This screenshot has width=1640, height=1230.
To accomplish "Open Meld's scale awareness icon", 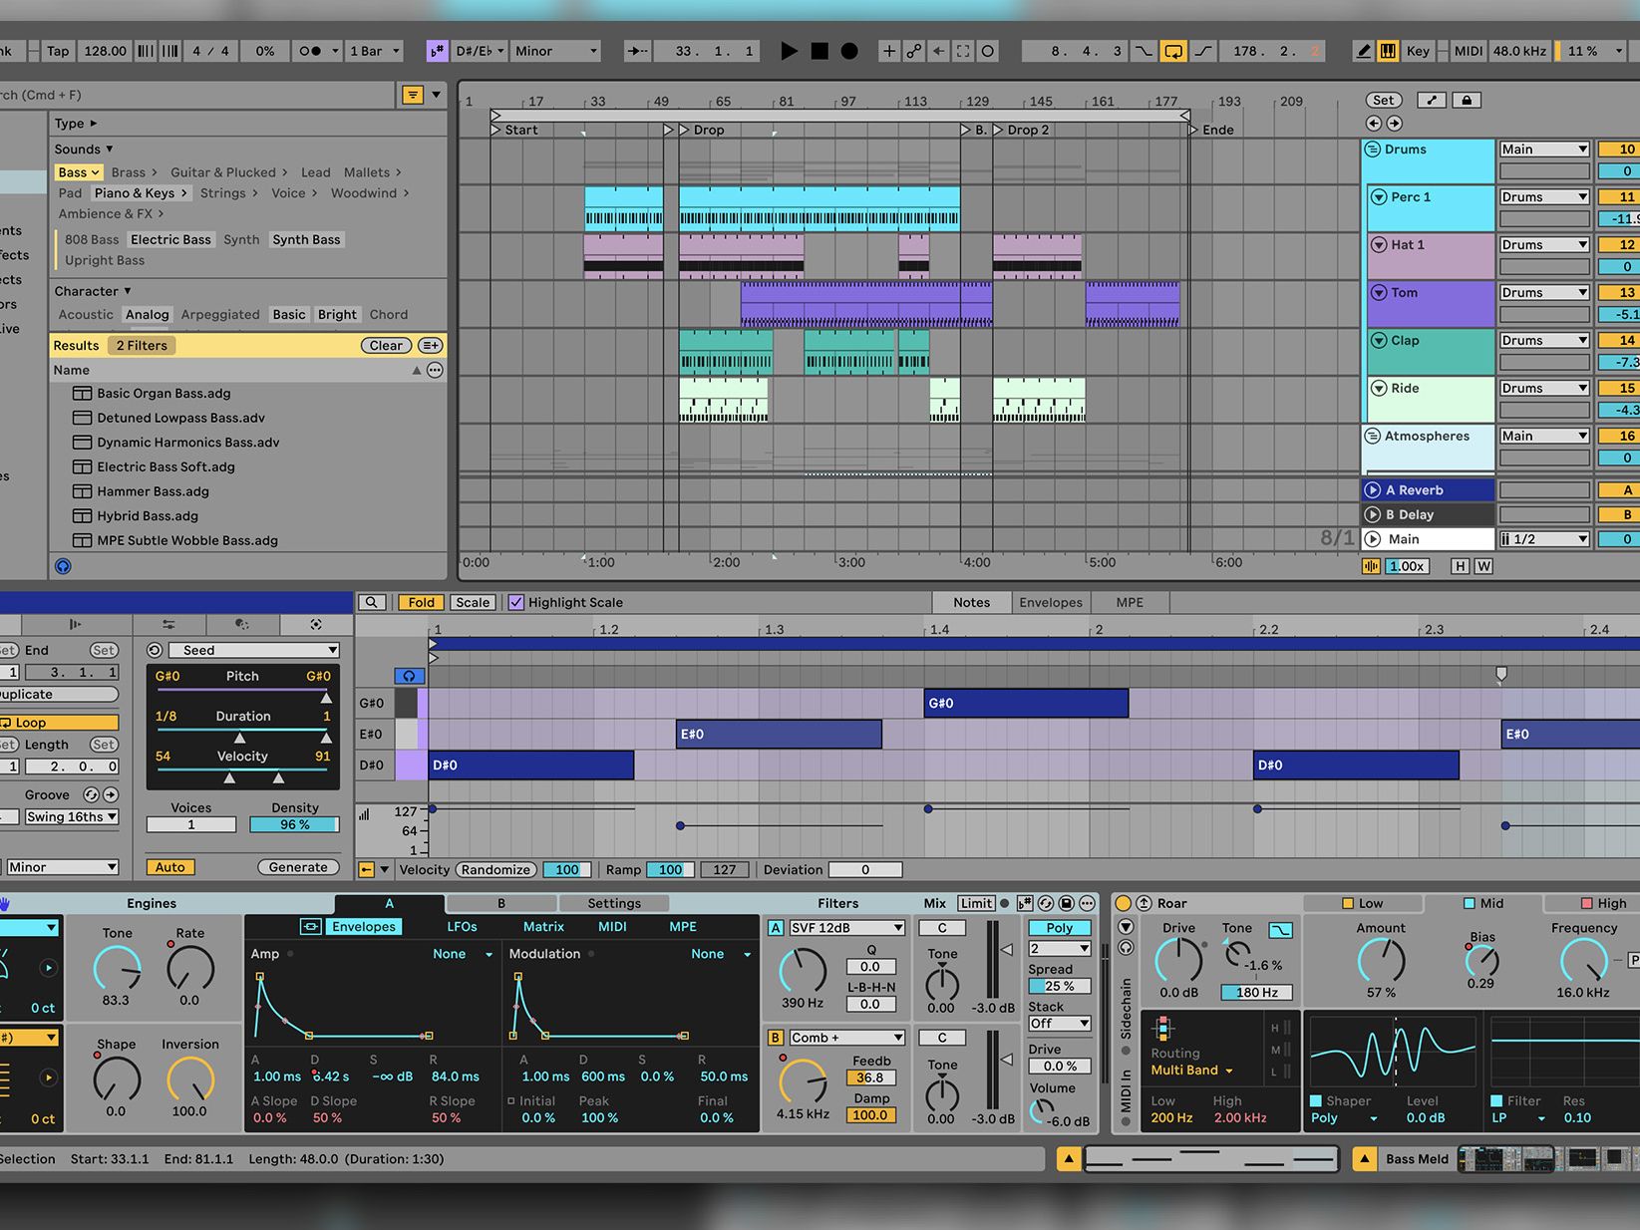I will (x=1025, y=903).
